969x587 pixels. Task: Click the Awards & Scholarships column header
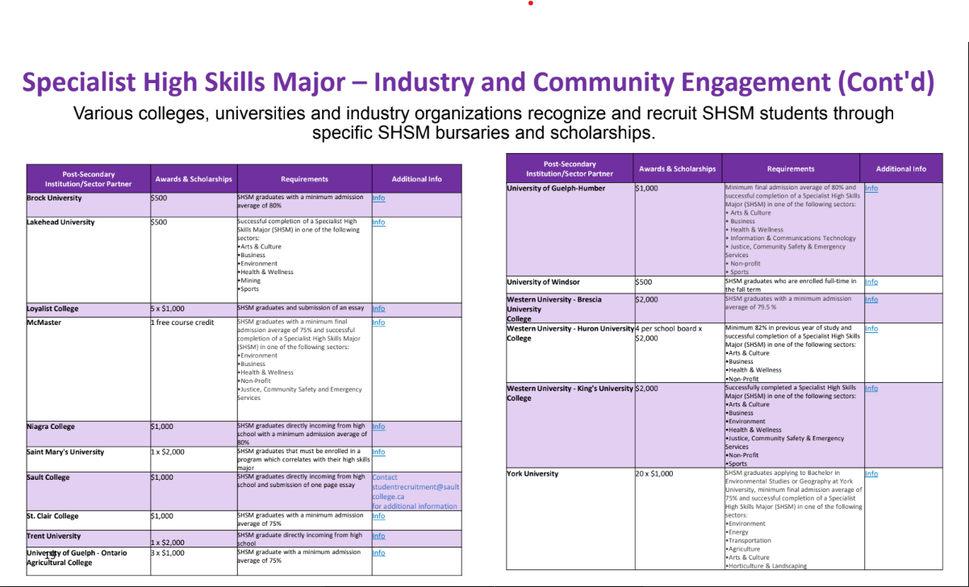(193, 178)
